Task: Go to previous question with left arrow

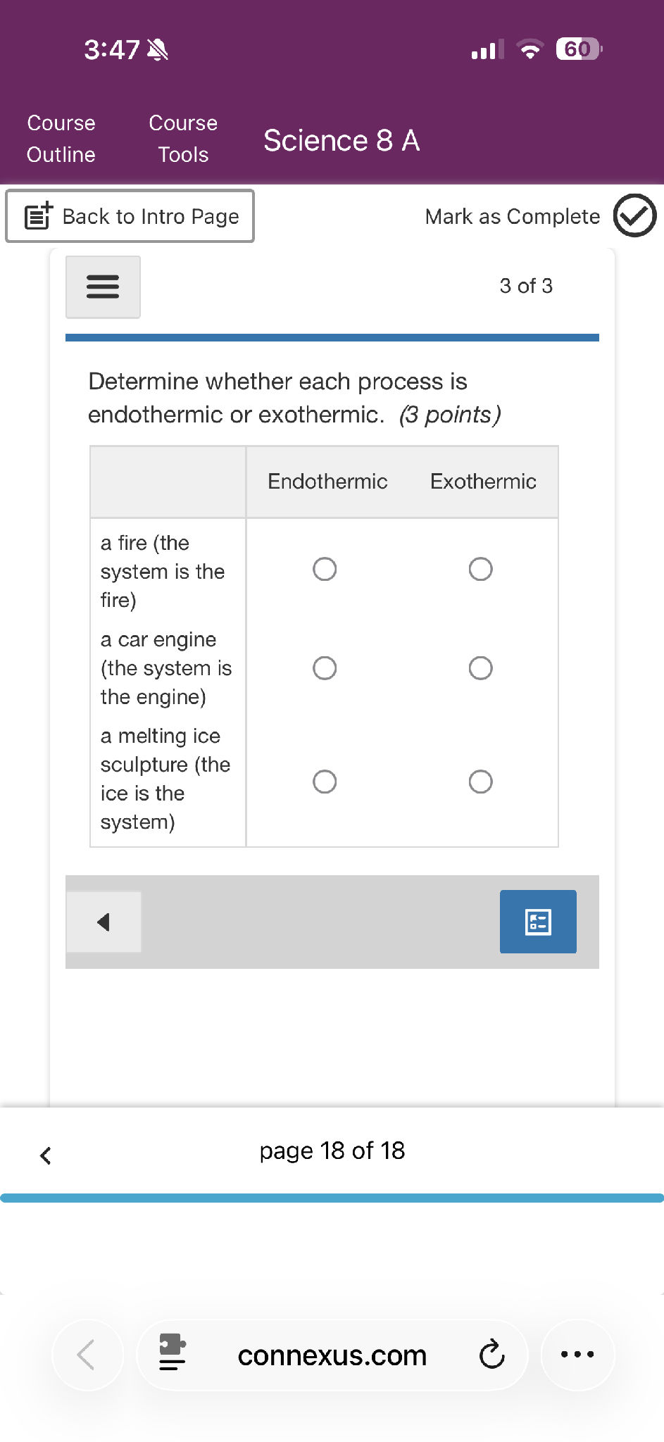Action: (104, 922)
